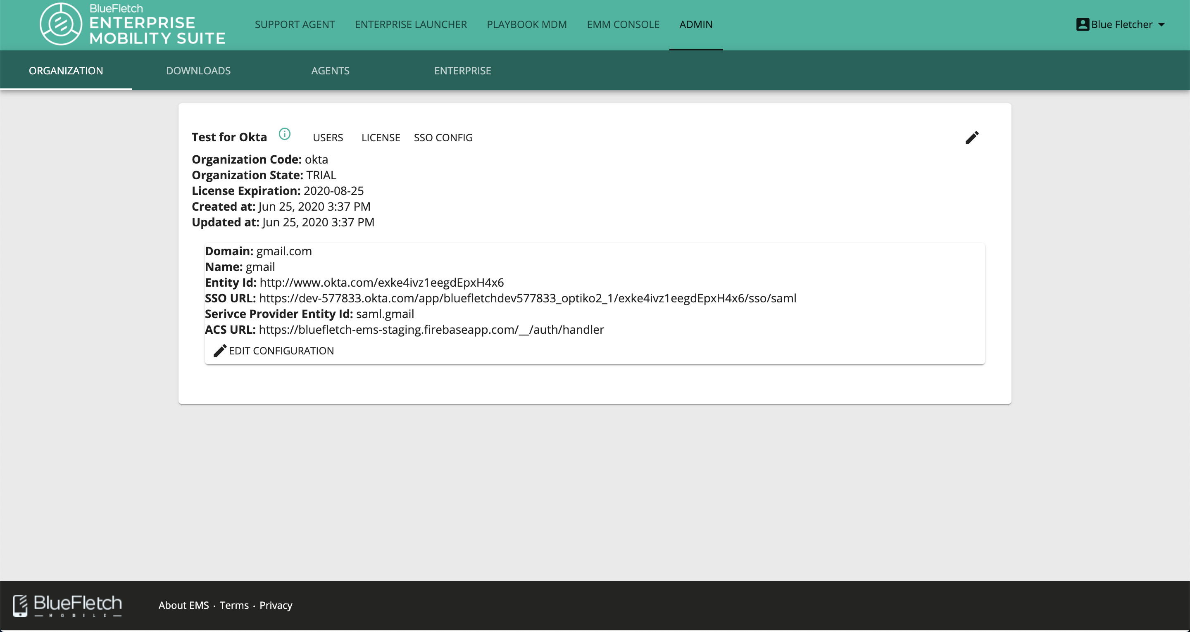Click the Domain value gmail.com
Screen dimensions: 1190x632
[284, 251]
